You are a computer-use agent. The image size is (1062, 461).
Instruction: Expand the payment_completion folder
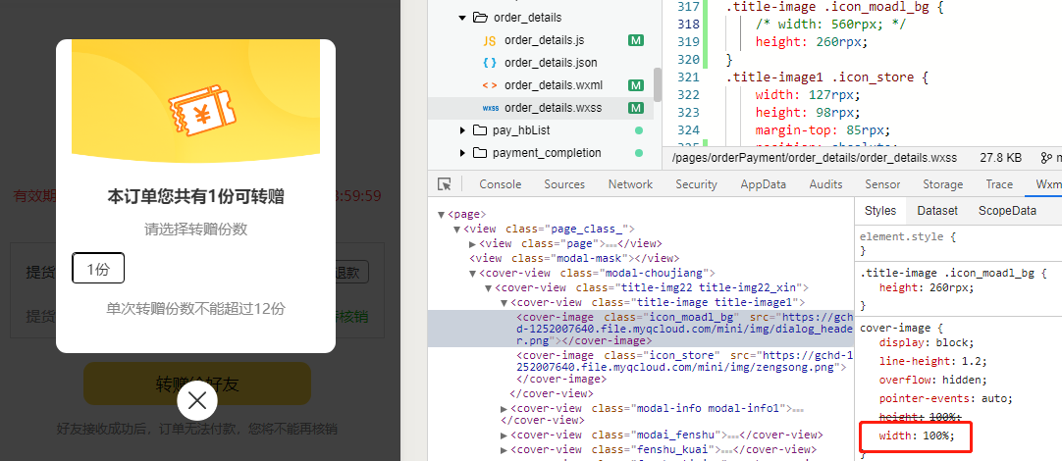pos(462,153)
